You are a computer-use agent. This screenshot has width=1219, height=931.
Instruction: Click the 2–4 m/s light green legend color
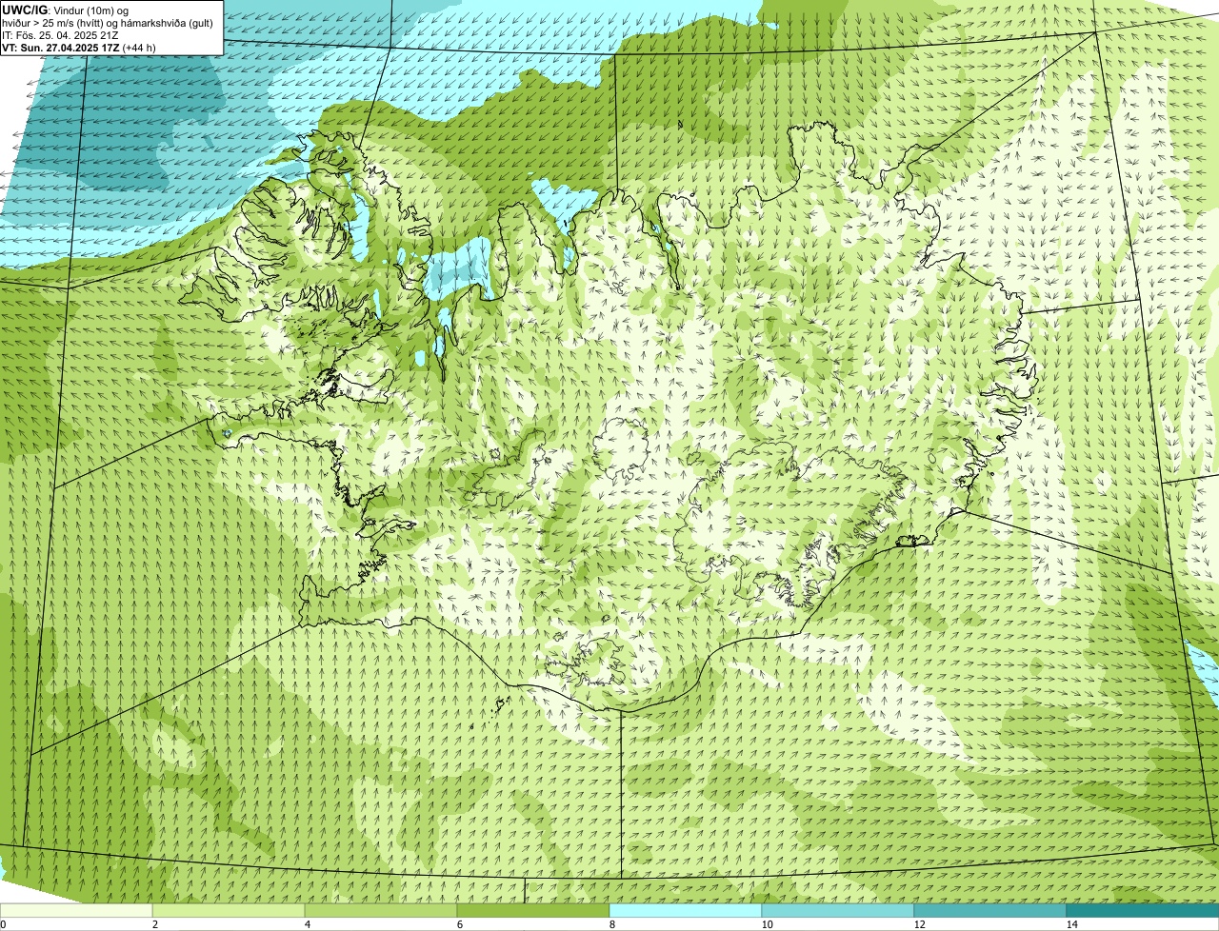[229, 910]
